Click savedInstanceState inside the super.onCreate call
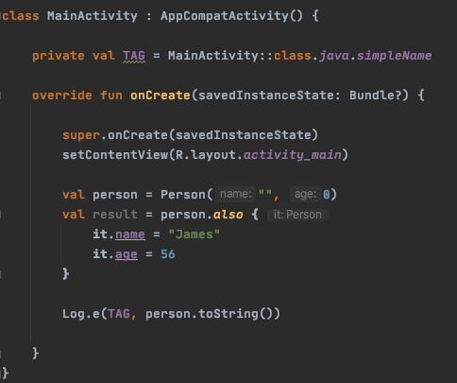 (244, 135)
